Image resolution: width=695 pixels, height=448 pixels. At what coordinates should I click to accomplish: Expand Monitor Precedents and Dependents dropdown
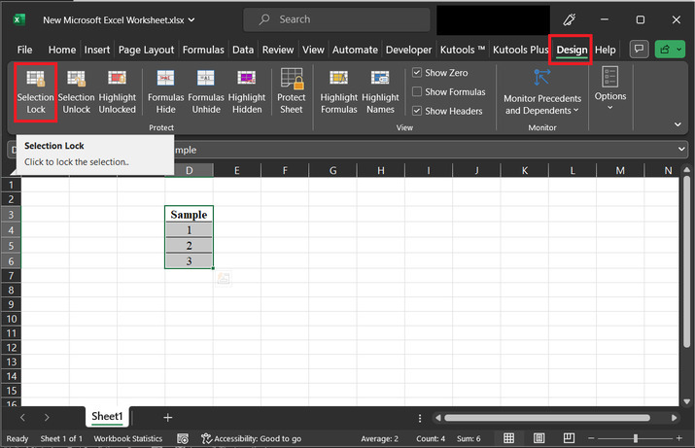[x=541, y=93]
